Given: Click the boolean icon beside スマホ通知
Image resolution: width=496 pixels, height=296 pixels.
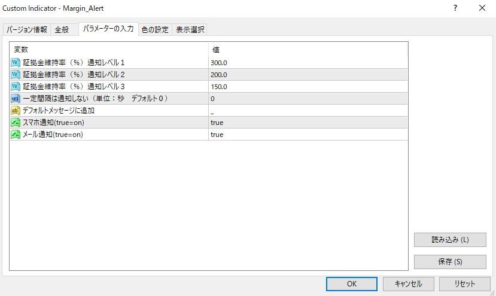Looking at the screenshot, I should click(16, 123).
